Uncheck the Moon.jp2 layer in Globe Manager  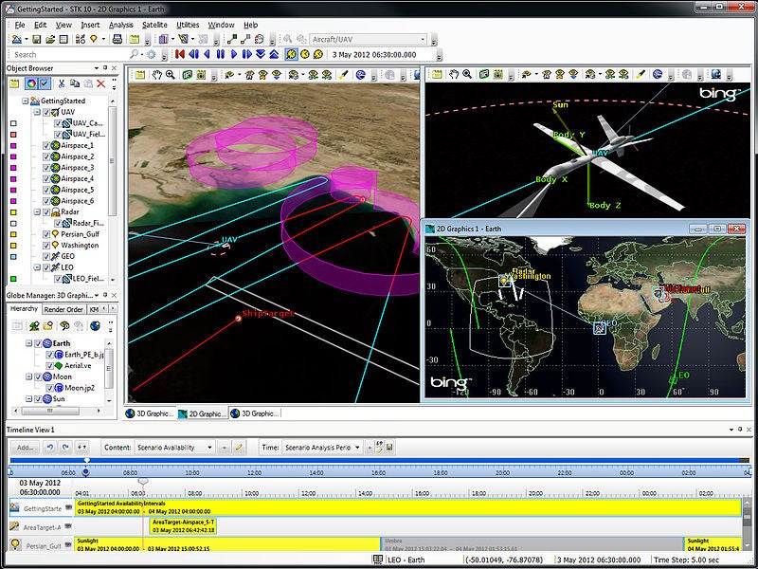50,388
